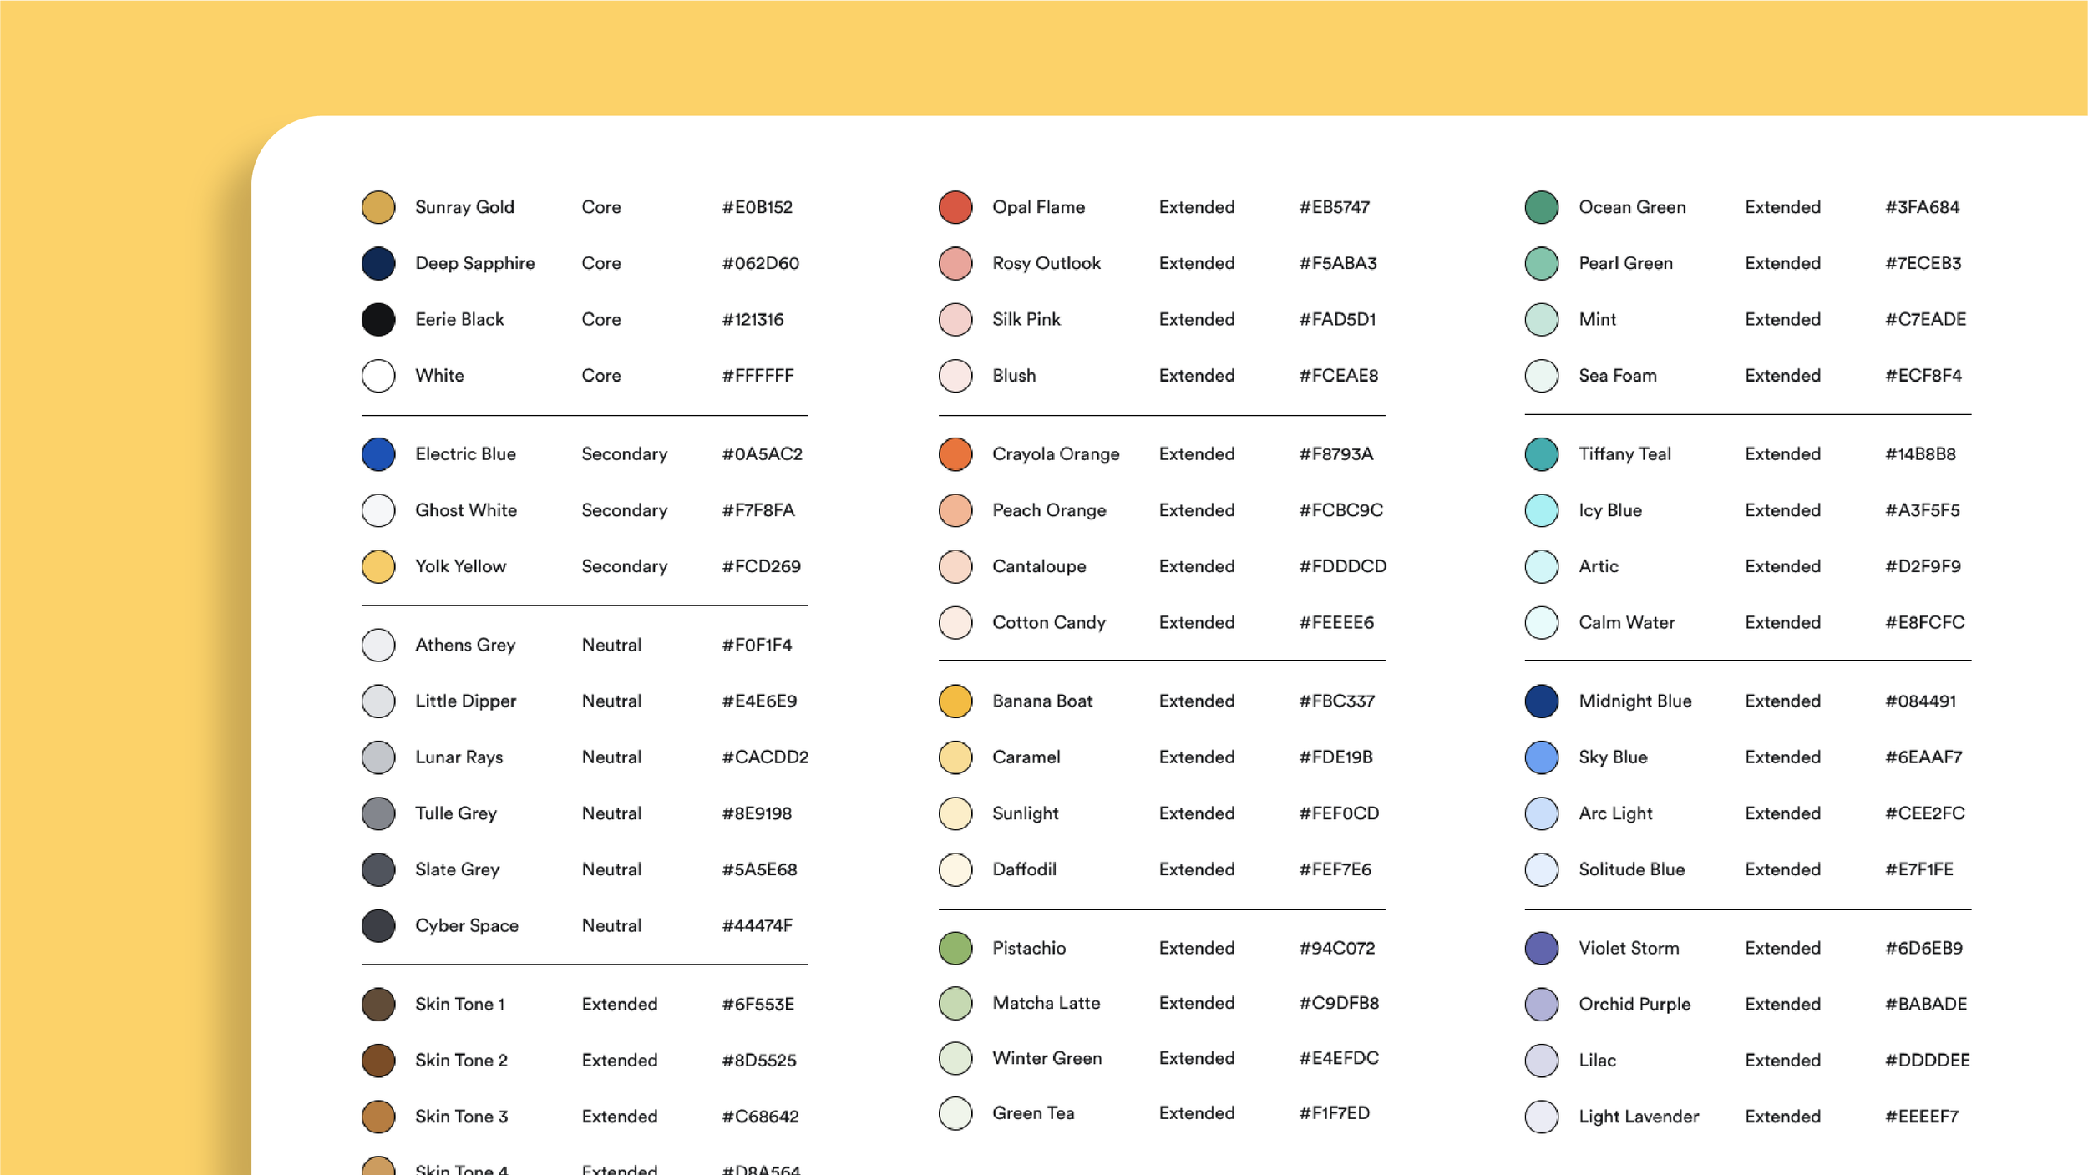2088x1175 pixels.
Task: Click the Tiffany Teal color swatch
Action: [x=1541, y=454]
